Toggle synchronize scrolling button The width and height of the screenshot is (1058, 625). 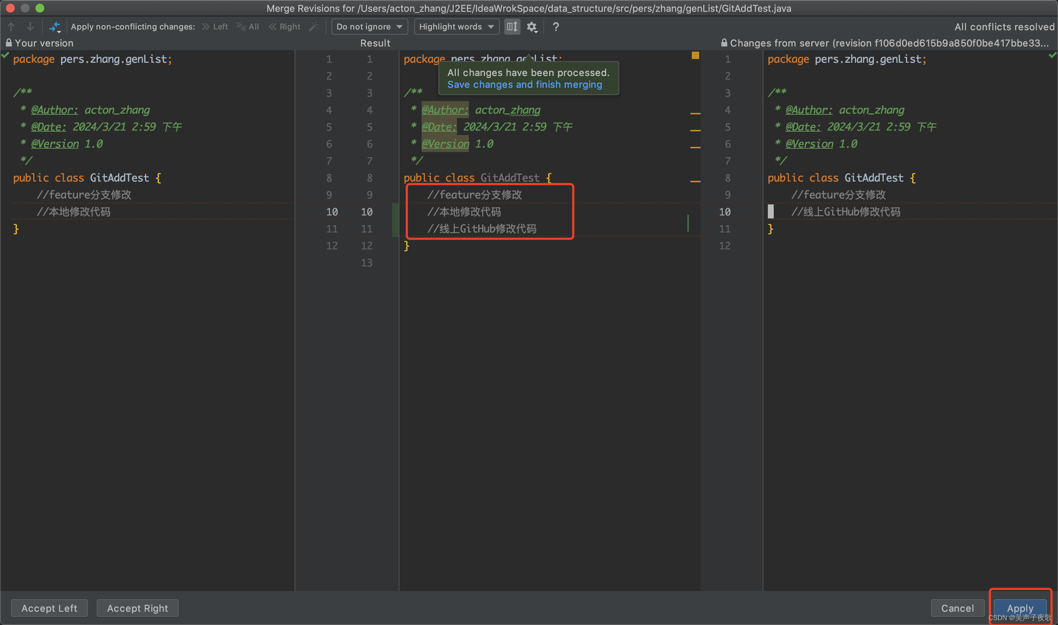[x=512, y=27]
